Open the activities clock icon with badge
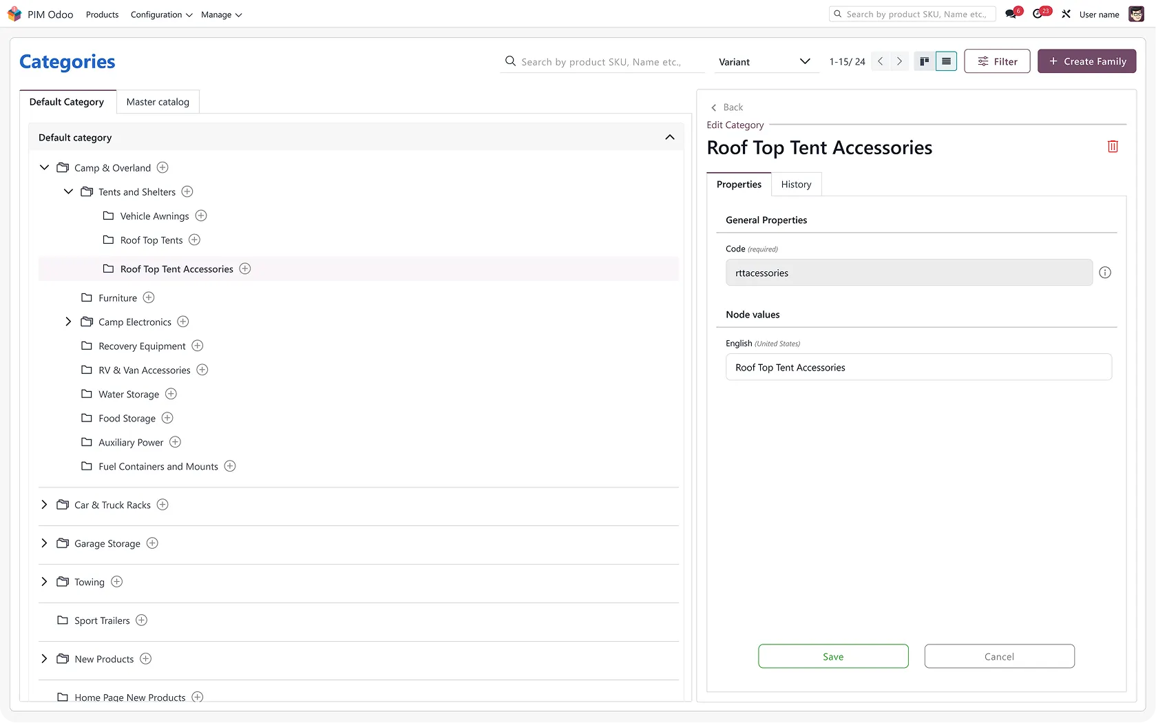 [x=1038, y=14]
